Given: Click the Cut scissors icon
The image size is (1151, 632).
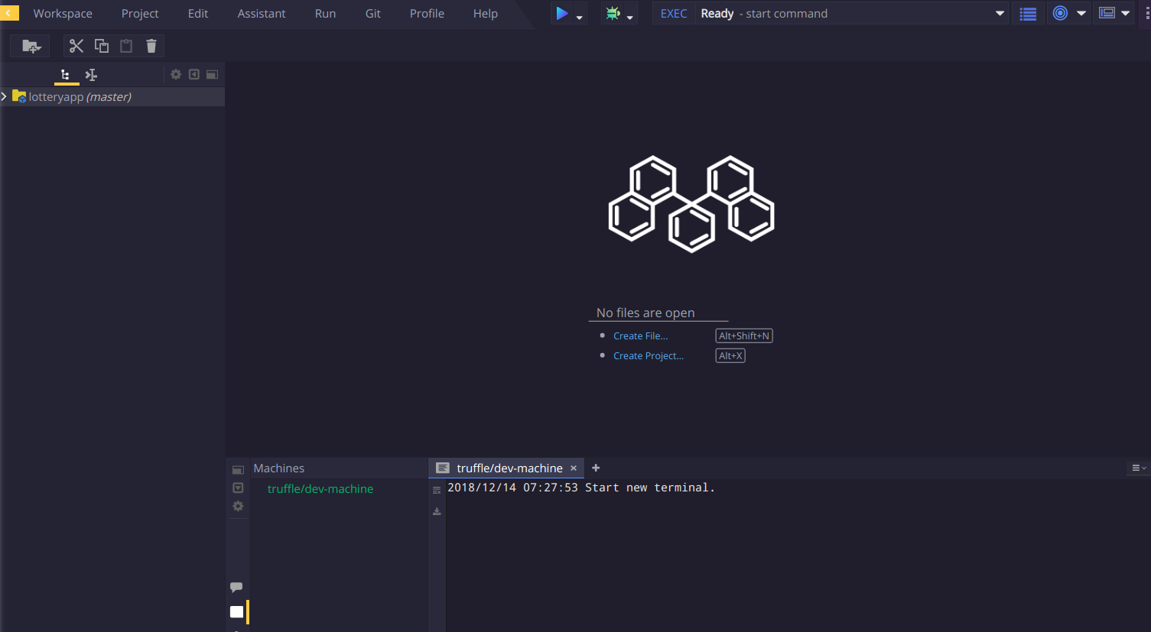Looking at the screenshot, I should tap(76, 46).
